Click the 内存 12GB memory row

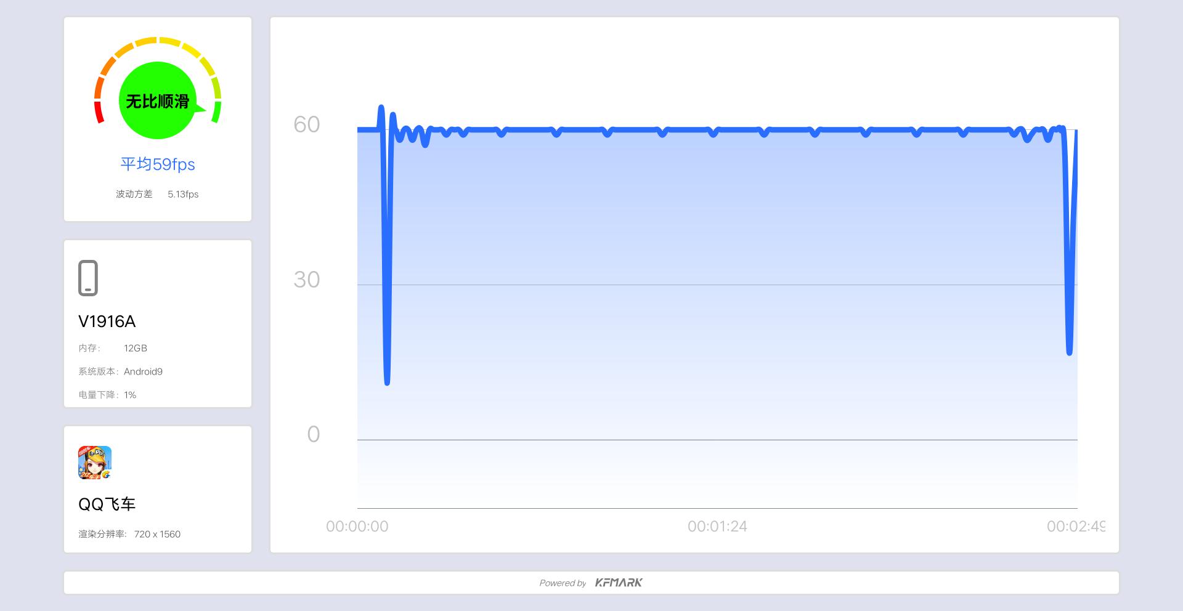click(113, 348)
